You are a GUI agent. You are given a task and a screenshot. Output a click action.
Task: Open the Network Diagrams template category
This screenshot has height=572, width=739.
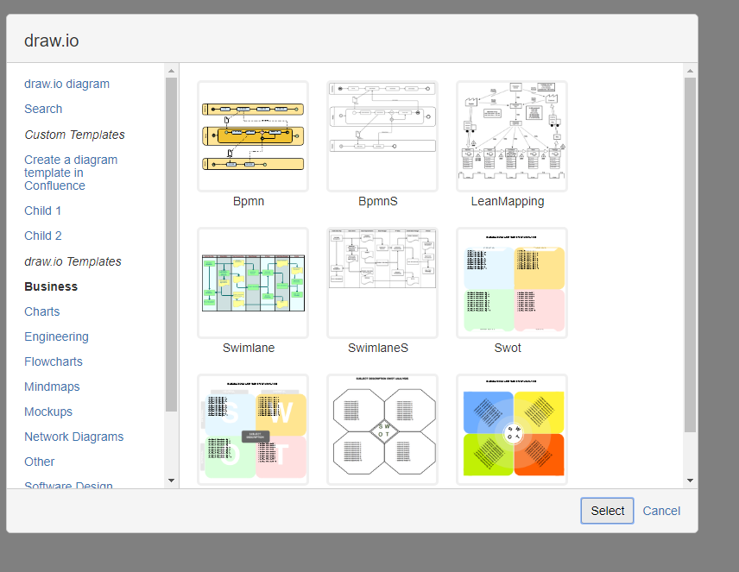coord(74,437)
